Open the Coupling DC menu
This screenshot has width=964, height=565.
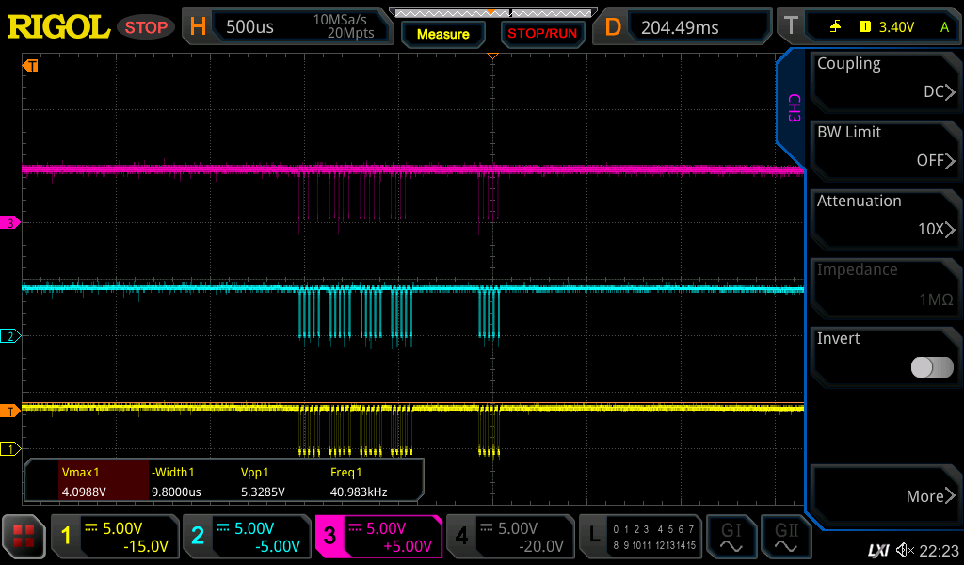pos(885,82)
